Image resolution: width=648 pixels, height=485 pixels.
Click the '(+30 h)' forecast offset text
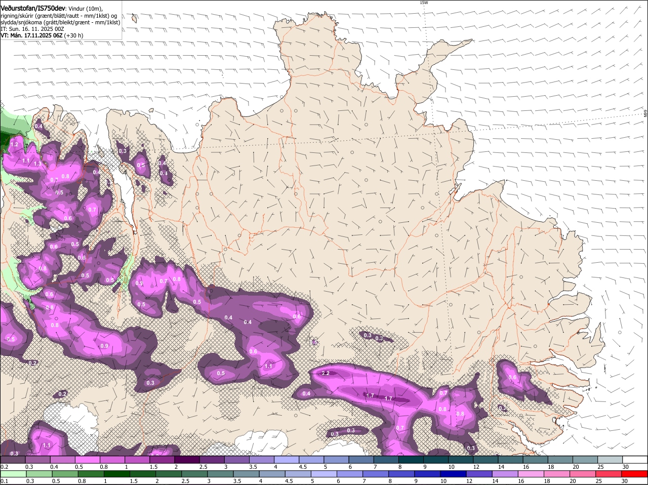pyautogui.click(x=74, y=35)
